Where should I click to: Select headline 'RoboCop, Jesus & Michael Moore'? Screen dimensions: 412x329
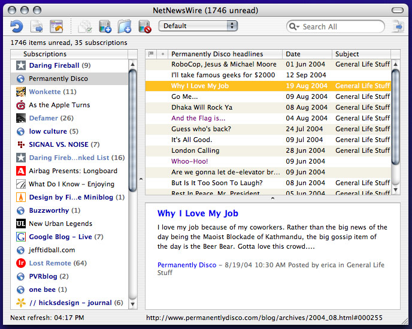pyautogui.click(x=268, y=65)
